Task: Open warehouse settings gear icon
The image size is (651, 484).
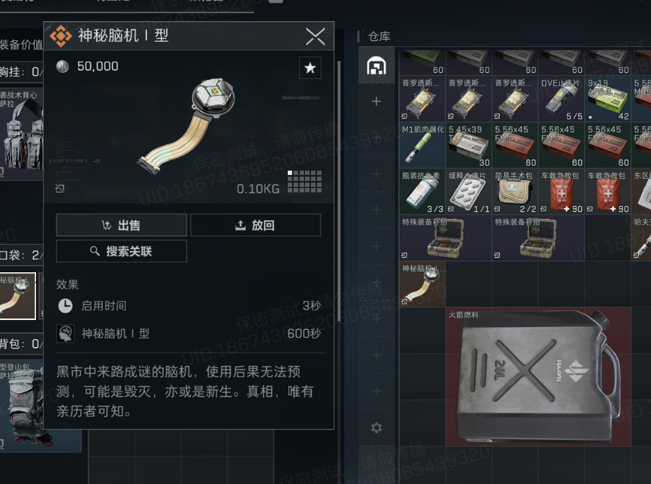Action: click(x=376, y=428)
